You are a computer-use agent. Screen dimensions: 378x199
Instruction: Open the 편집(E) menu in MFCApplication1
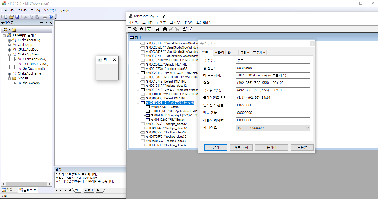[x=22, y=10]
